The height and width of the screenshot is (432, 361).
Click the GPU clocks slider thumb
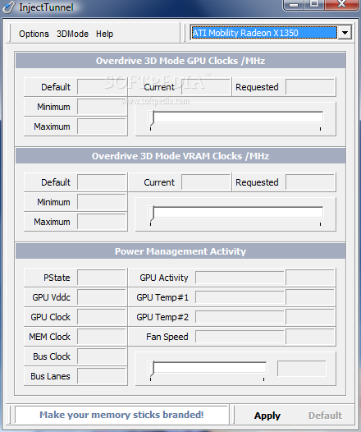(151, 118)
